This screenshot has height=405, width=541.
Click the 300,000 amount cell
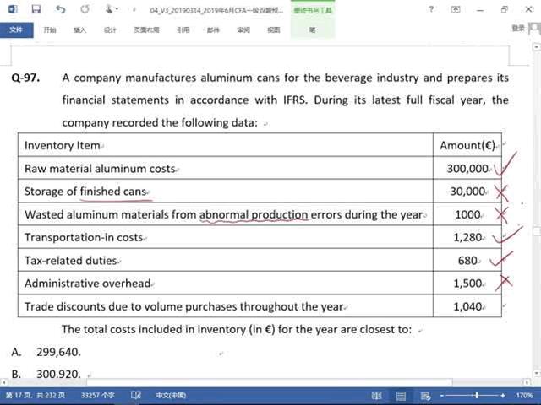point(467,169)
